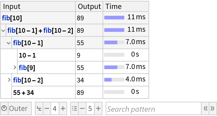
Task: Decrease the row count from 5
Action: (82, 109)
